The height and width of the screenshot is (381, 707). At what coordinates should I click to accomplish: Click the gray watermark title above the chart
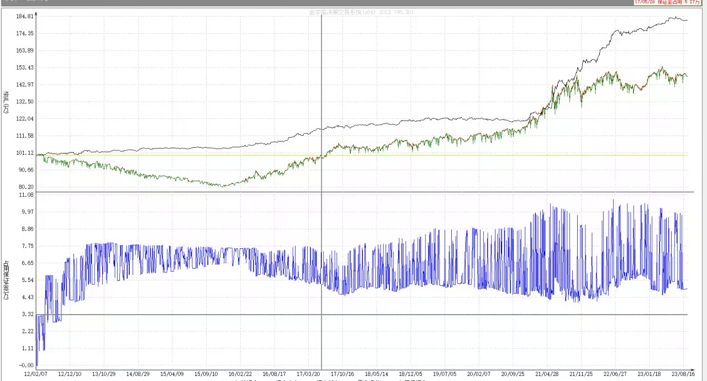[x=361, y=12]
